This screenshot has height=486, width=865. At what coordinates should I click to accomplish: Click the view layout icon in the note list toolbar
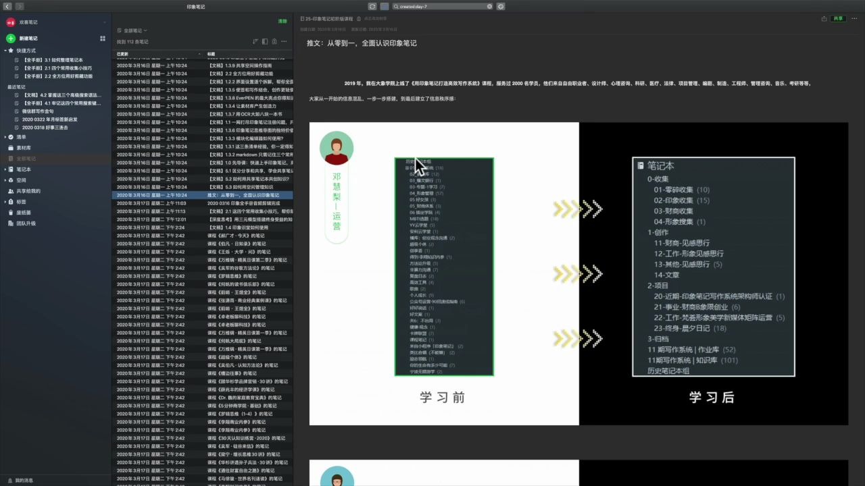pos(265,41)
